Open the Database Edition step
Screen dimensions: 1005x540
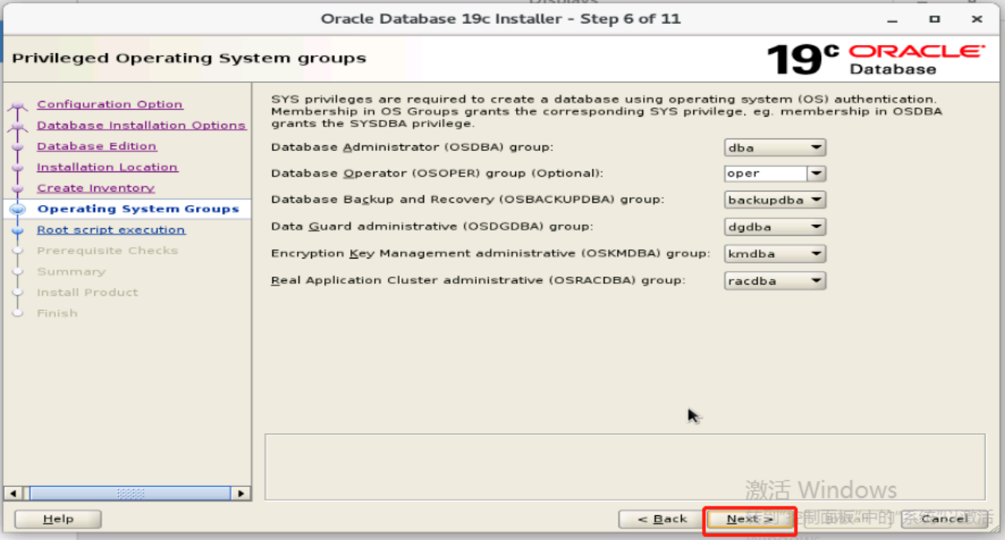(x=97, y=146)
